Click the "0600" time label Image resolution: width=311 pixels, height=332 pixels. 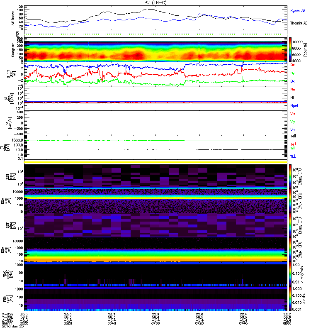pos(24,323)
